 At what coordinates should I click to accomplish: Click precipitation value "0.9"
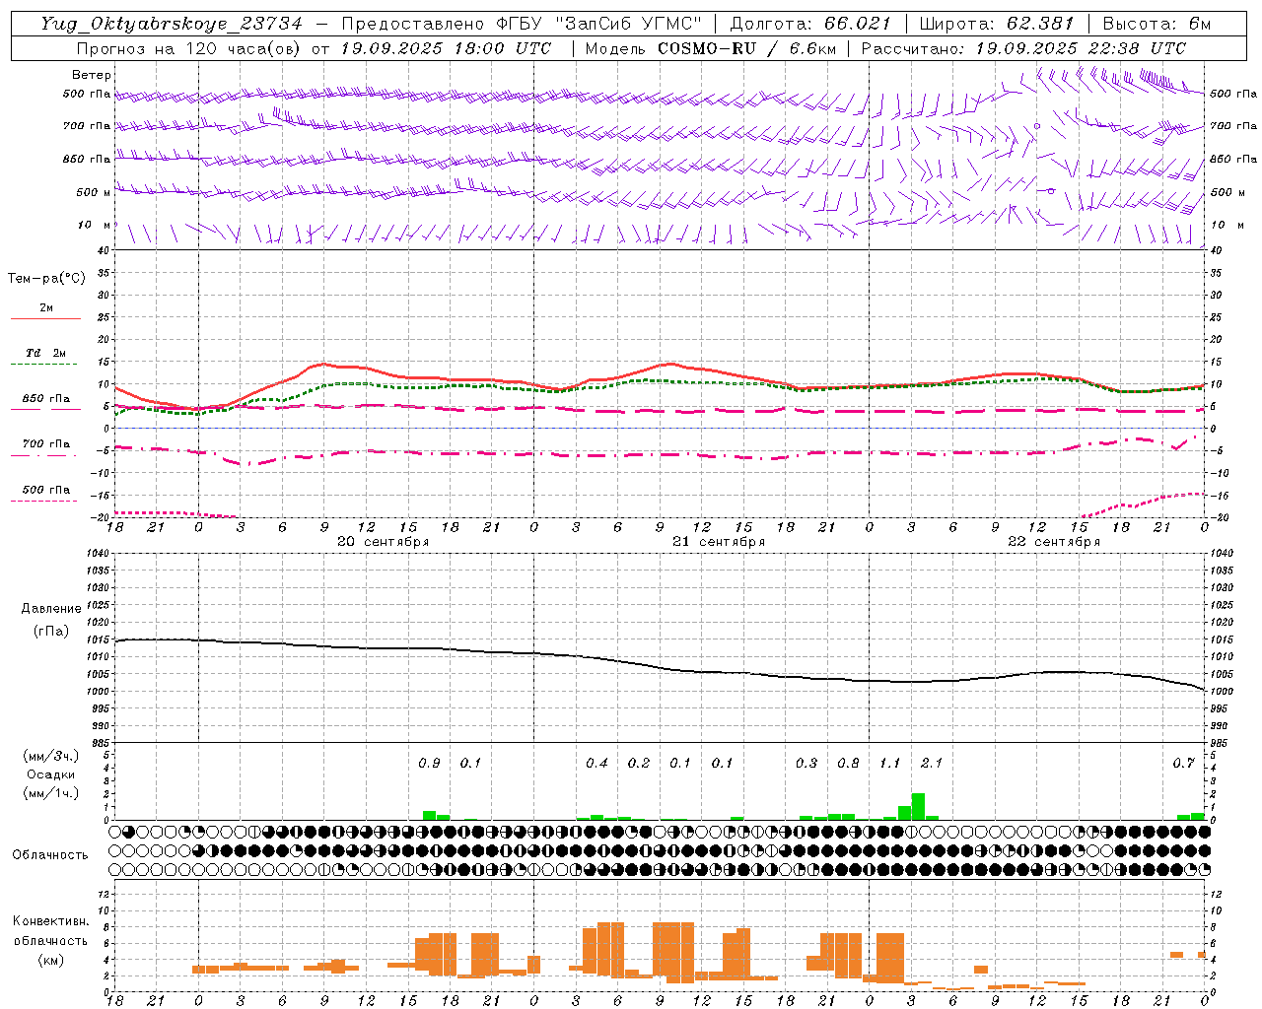pyautogui.click(x=429, y=764)
